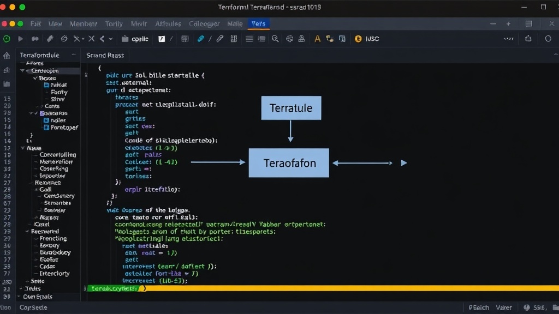Collapse the Terraforndule panel via dash
The image size is (559, 314).
(74, 55)
